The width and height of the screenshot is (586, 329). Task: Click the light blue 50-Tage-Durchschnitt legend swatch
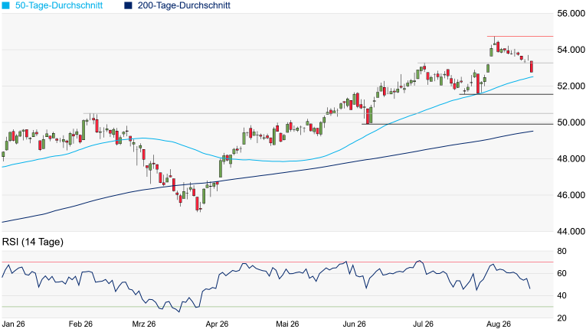[x=5, y=5]
